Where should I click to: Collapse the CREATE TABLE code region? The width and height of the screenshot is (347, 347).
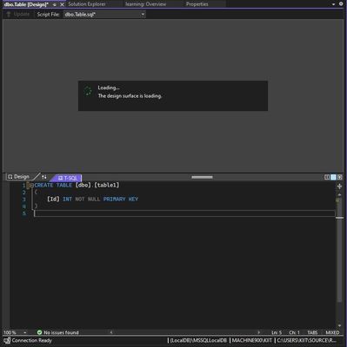[x=31, y=185]
